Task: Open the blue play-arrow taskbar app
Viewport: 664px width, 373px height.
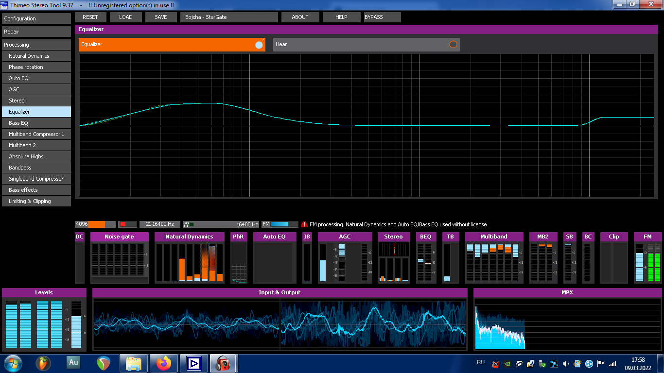Action: tap(194, 363)
